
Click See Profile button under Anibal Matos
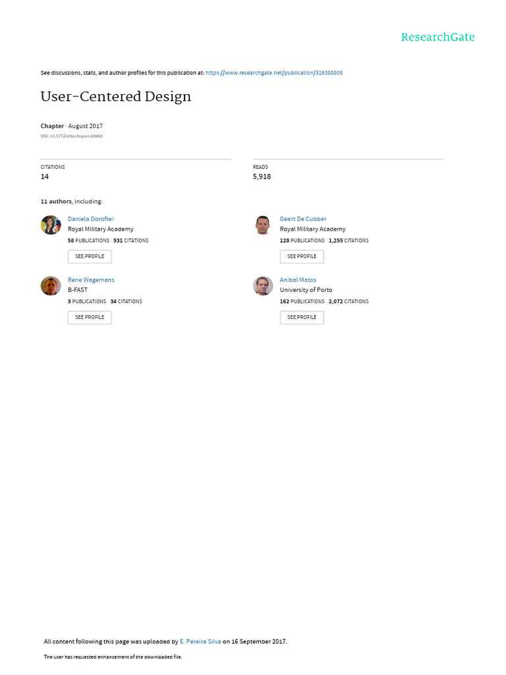(302, 317)
